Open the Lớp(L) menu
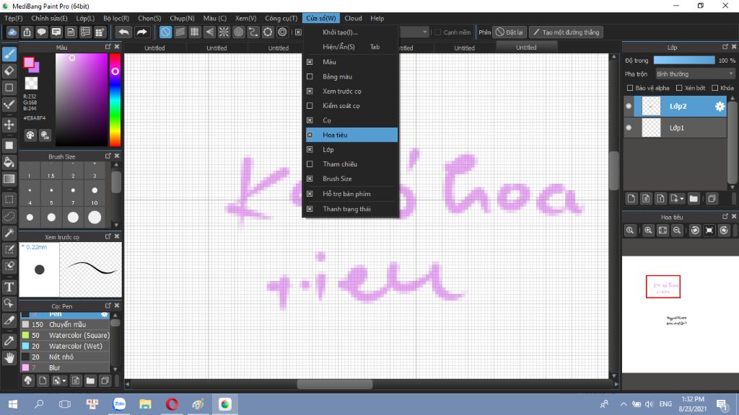The height and width of the screenshot is (415, 739). 85,18
